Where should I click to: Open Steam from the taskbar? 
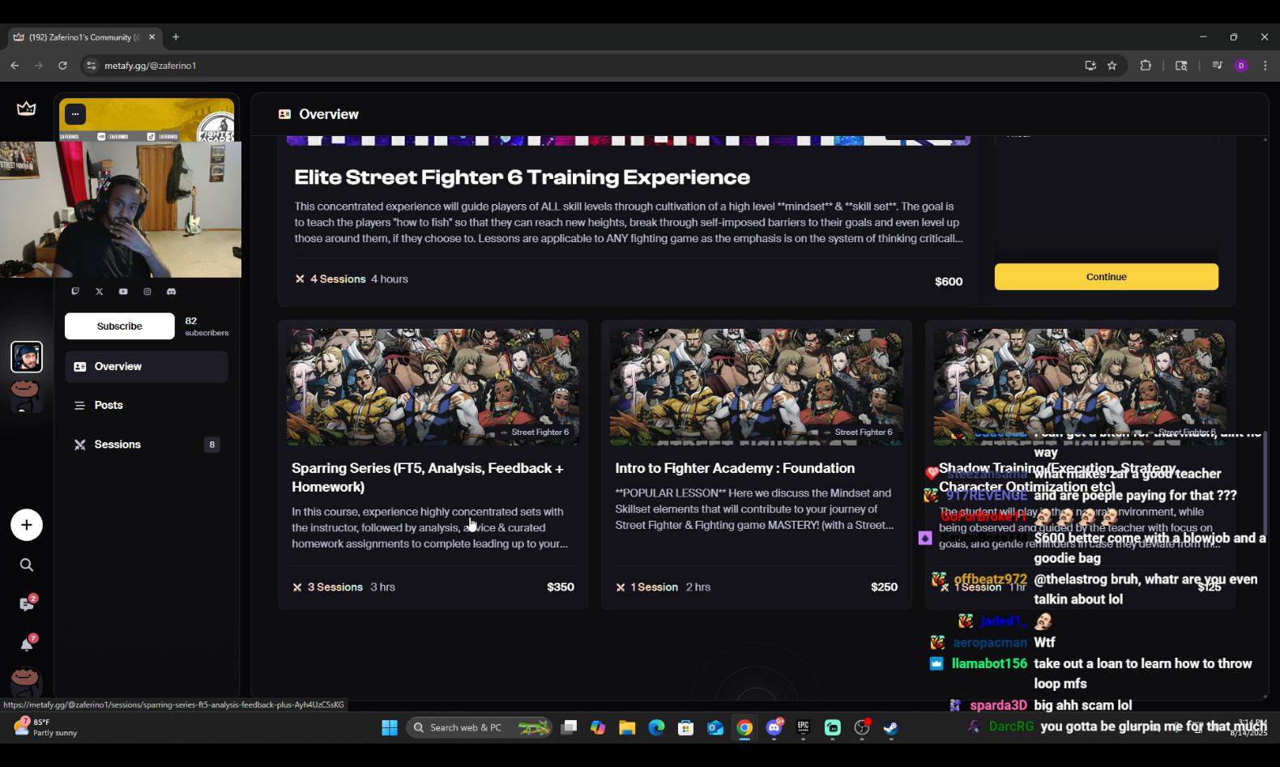pos(890,727)
